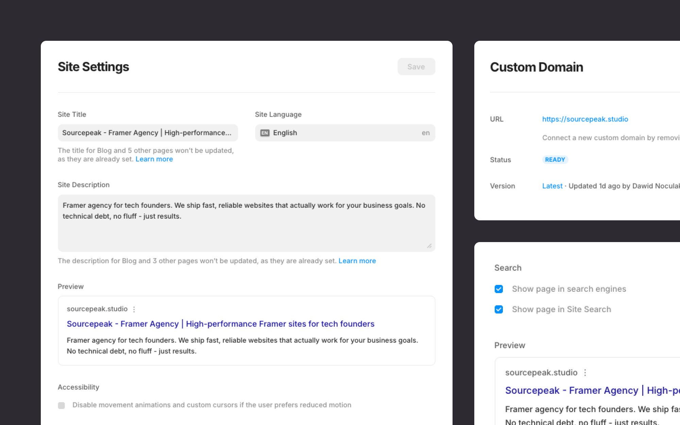Image resolution: width=680 pixels, height=425 pixels.
Task: Click the Site Title input field
Action: [x=148, y=133]
